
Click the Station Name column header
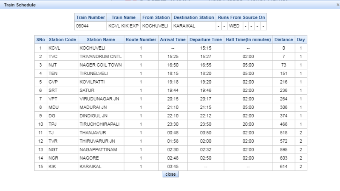click(x=101, y=39)
